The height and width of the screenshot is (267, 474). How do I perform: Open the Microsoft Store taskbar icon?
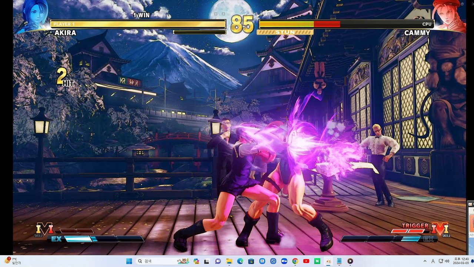point(251,261)
